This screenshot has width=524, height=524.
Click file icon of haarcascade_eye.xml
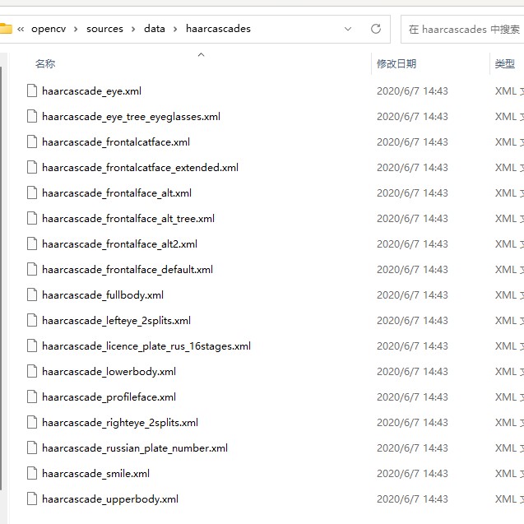click(x=32, y=90)
